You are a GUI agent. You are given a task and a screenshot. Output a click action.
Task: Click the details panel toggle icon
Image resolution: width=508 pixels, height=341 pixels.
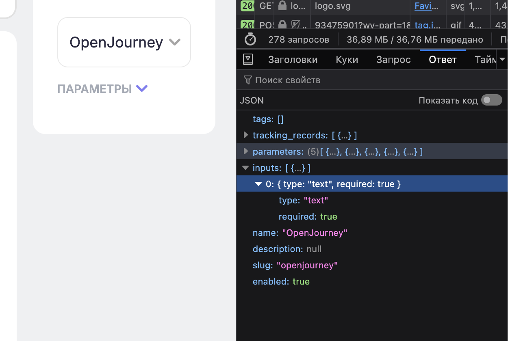click(x=248, y=60)
